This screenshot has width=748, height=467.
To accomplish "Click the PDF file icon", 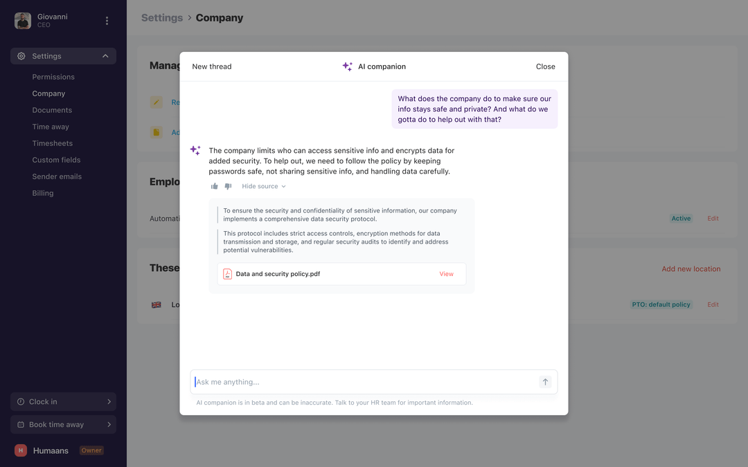I will click(x=228, y=274).
